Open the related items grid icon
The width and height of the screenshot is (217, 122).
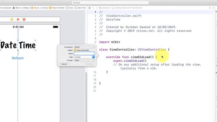(x=90, y=8)
